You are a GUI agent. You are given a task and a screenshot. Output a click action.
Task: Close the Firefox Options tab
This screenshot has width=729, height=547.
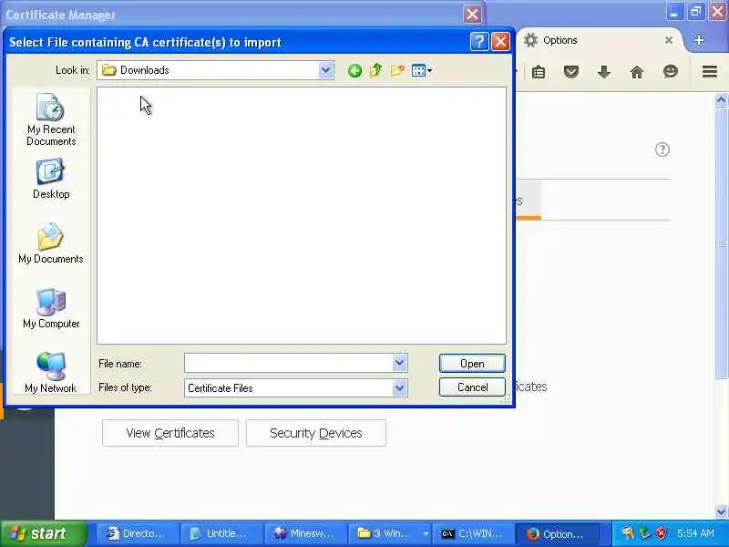tap(669, 40)
